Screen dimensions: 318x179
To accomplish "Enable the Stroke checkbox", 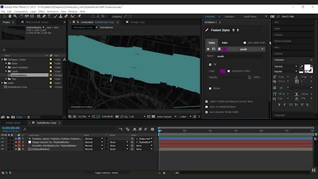I will (210, 89).
